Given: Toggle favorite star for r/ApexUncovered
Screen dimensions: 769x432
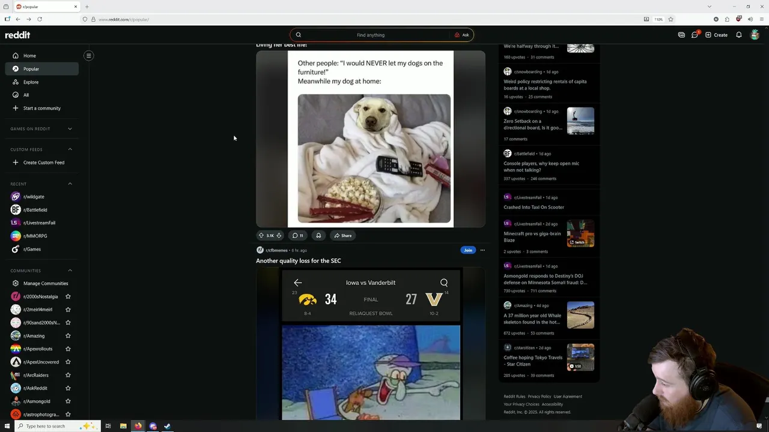Looking at the screenshot, I should click(x=68, y=362).
